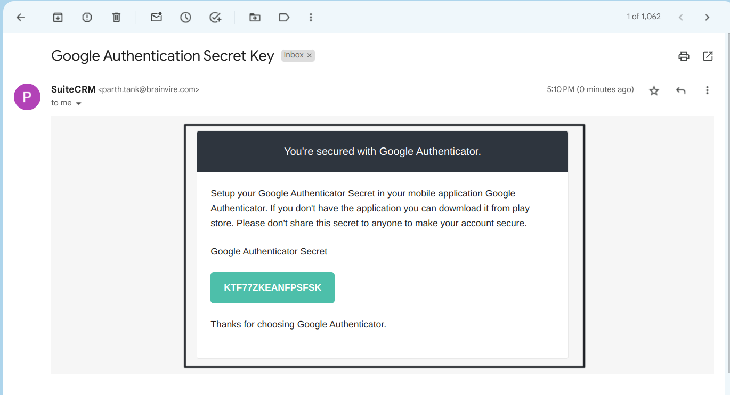
Task: Print the email
Action: (x=684, y=55)
